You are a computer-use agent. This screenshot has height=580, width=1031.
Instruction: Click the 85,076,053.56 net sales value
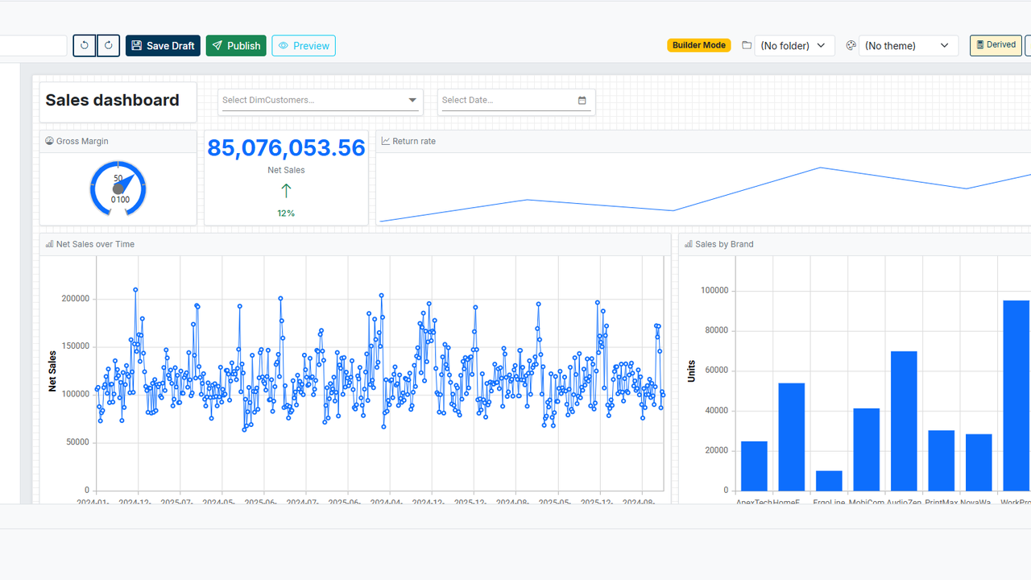click(x=286, y=148)
